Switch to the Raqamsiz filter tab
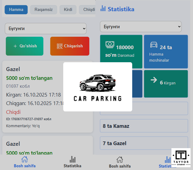This screenshot has height=170, width=193. point(43,10)
